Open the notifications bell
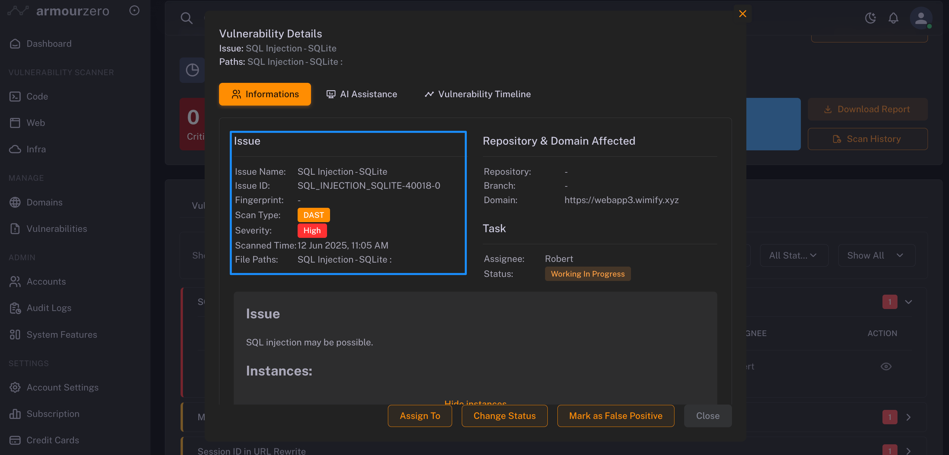 893,18
